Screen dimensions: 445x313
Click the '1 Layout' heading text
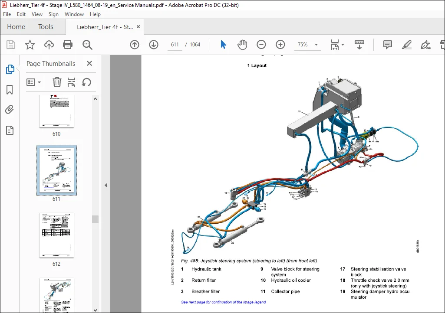point(257,65)
